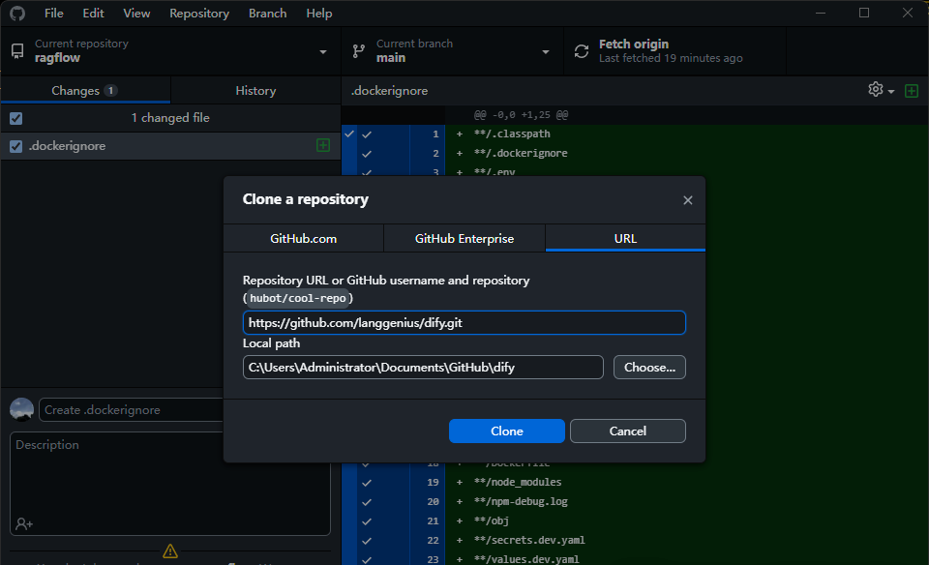Click the .dockerignore filename in diff header
Viewport: 929px width, 565px height.
(389, 91)
